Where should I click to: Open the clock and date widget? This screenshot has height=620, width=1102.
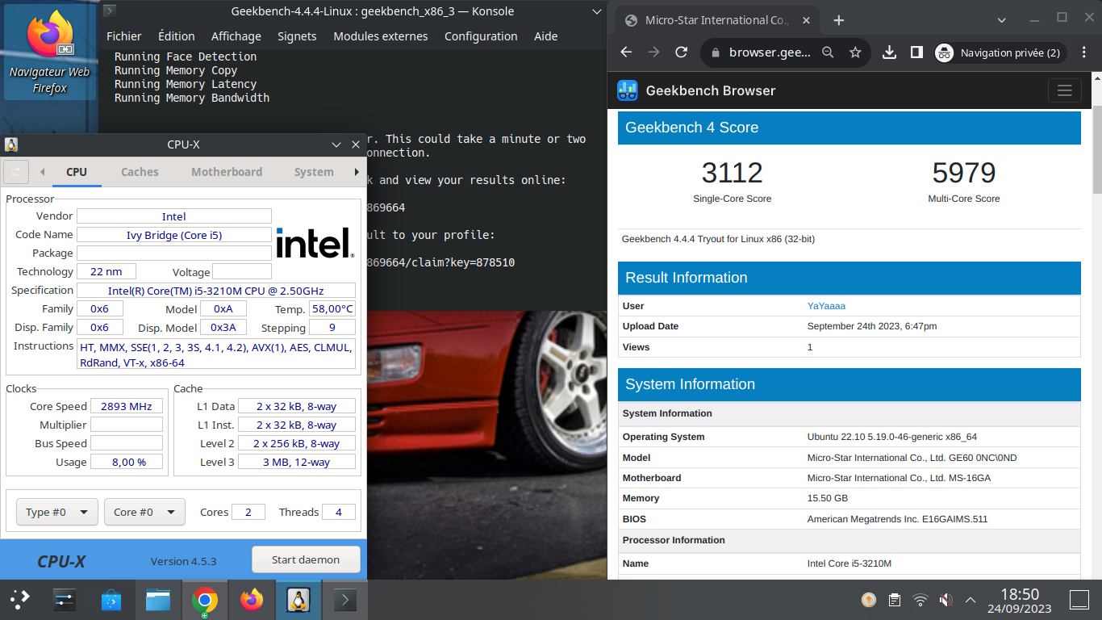(1020, 600)
